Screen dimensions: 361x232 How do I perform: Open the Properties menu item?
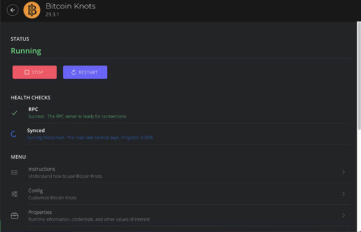point(180,215)
